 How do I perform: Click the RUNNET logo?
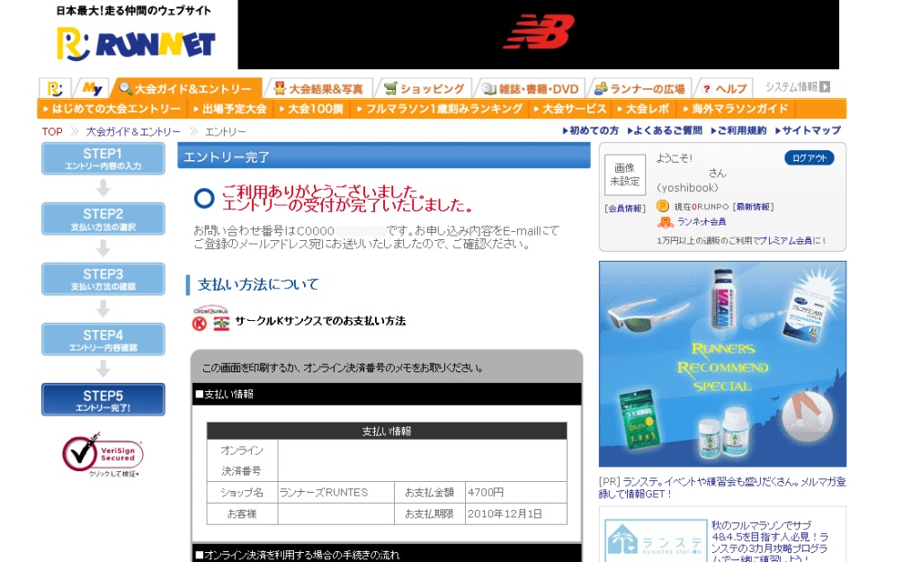(x=135, y=44)
